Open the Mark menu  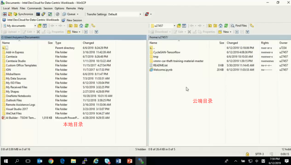tap(15, 8)
